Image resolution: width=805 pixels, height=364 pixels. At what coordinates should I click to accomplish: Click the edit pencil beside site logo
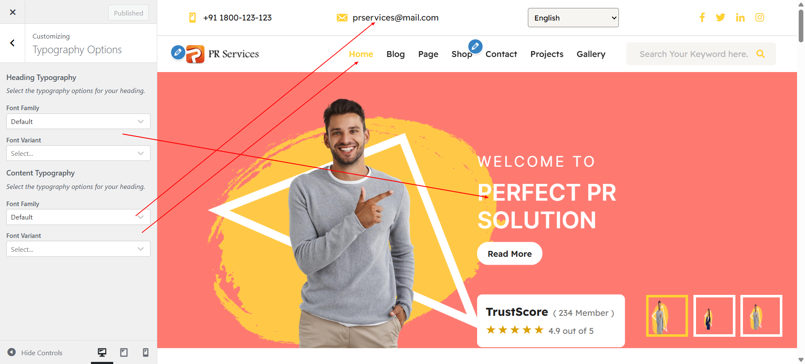(178, 52)
